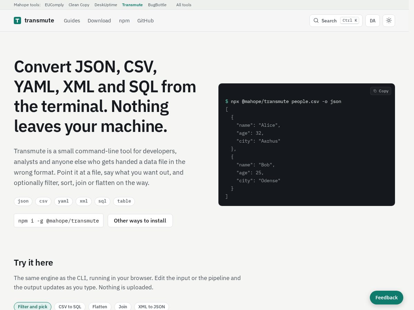Open the Guides nav item

[x=72, y=21]
